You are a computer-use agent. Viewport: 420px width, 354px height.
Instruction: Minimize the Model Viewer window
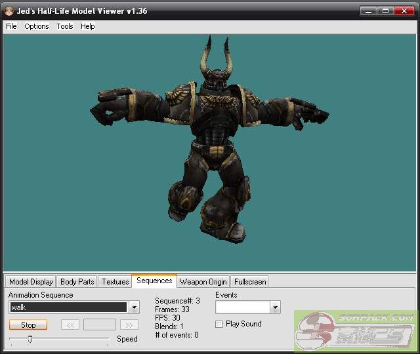tap(369, 11)
